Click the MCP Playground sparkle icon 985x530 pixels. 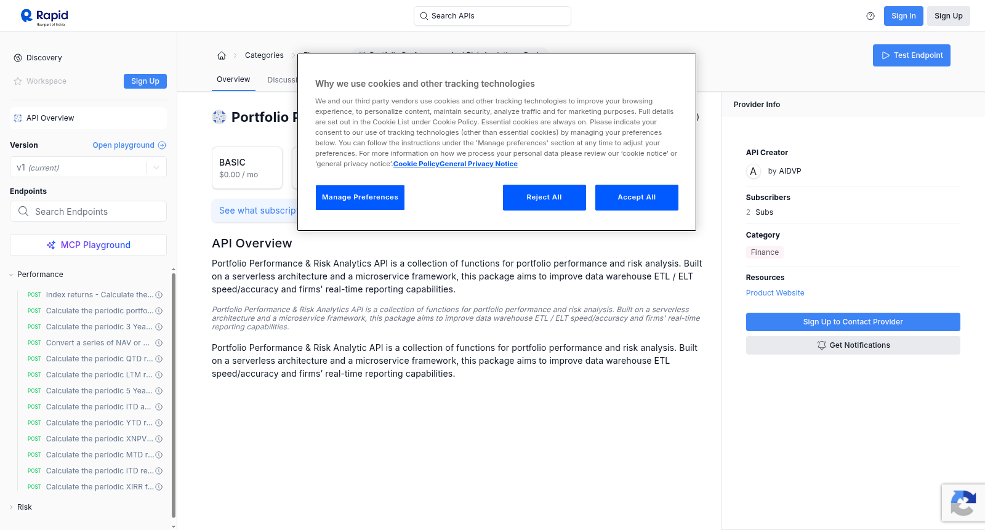pos(51,245)
